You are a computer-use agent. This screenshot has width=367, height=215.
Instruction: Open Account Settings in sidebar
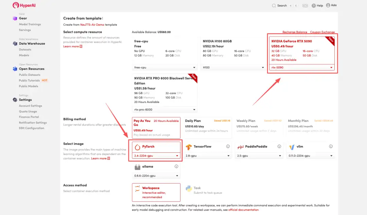tap(31, 106)
